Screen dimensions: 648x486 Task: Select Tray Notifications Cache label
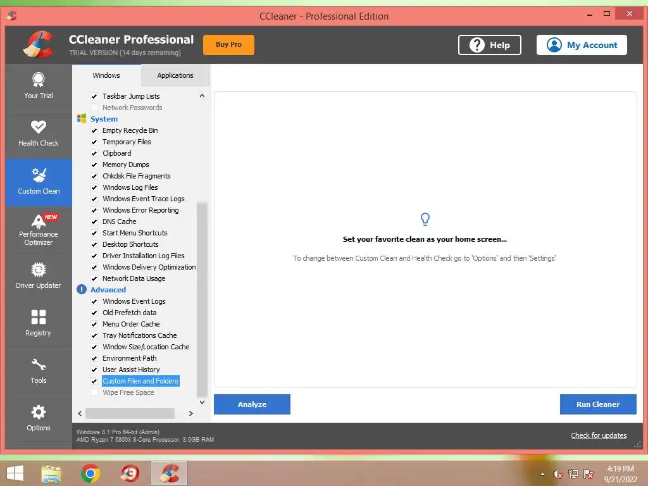[140, 335]
